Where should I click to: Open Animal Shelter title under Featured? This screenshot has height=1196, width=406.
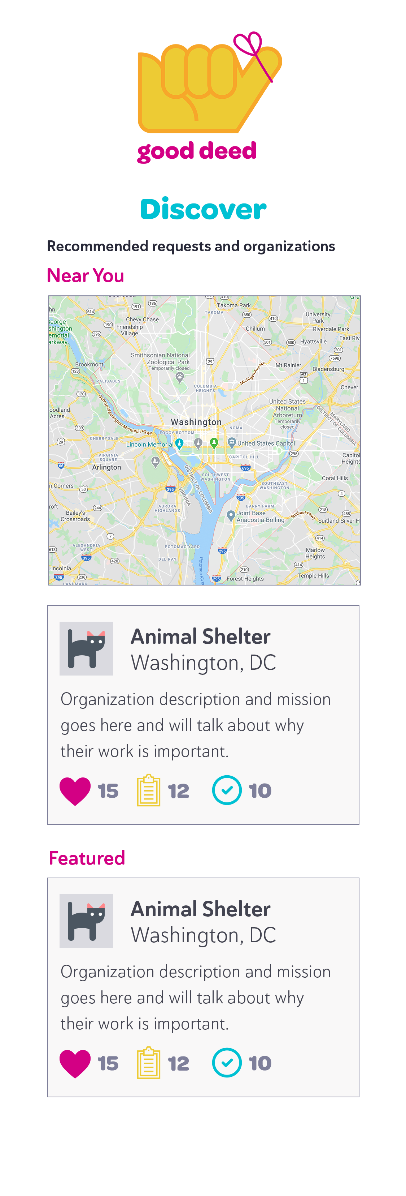[x=201, y=909]
